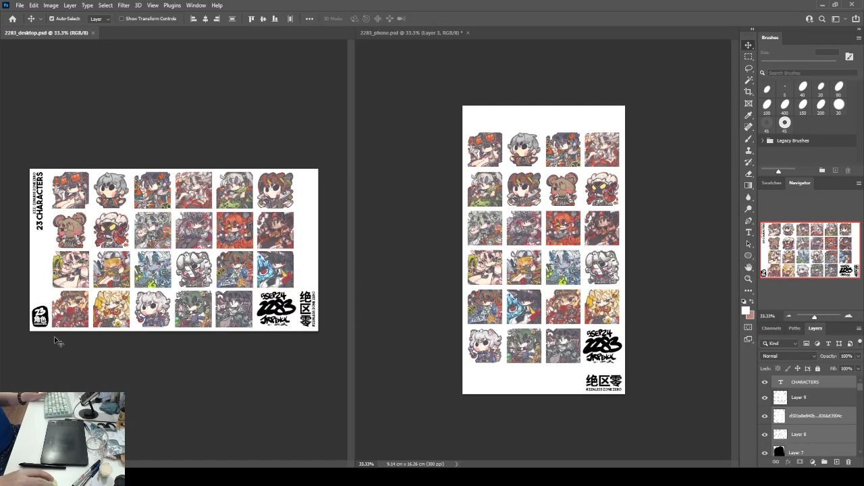Viewport: 864px width, 486px height.
Task: Hide Layer 9 with its eye icon
Action: coord(765,398)
